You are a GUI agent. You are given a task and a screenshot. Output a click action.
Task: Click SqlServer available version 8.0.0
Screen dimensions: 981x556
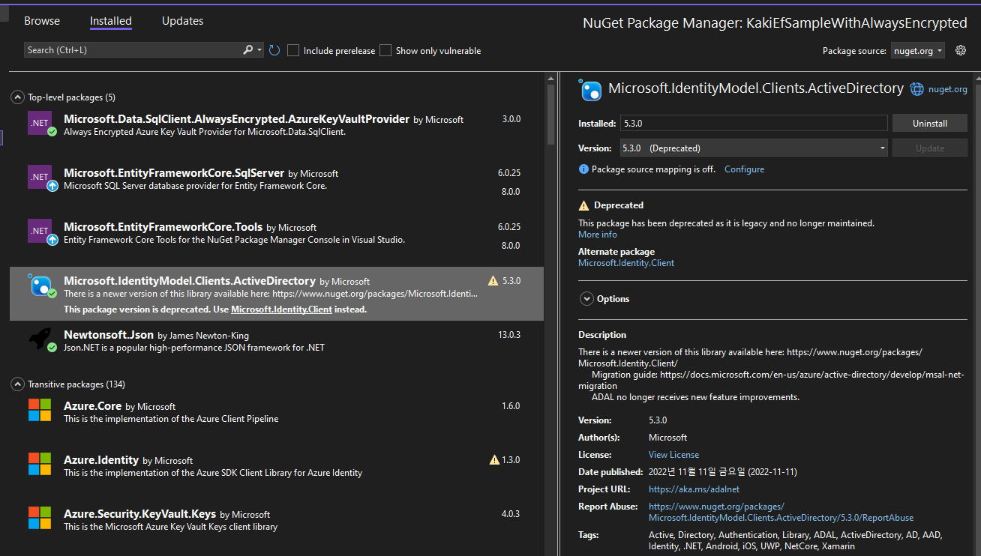511,191
